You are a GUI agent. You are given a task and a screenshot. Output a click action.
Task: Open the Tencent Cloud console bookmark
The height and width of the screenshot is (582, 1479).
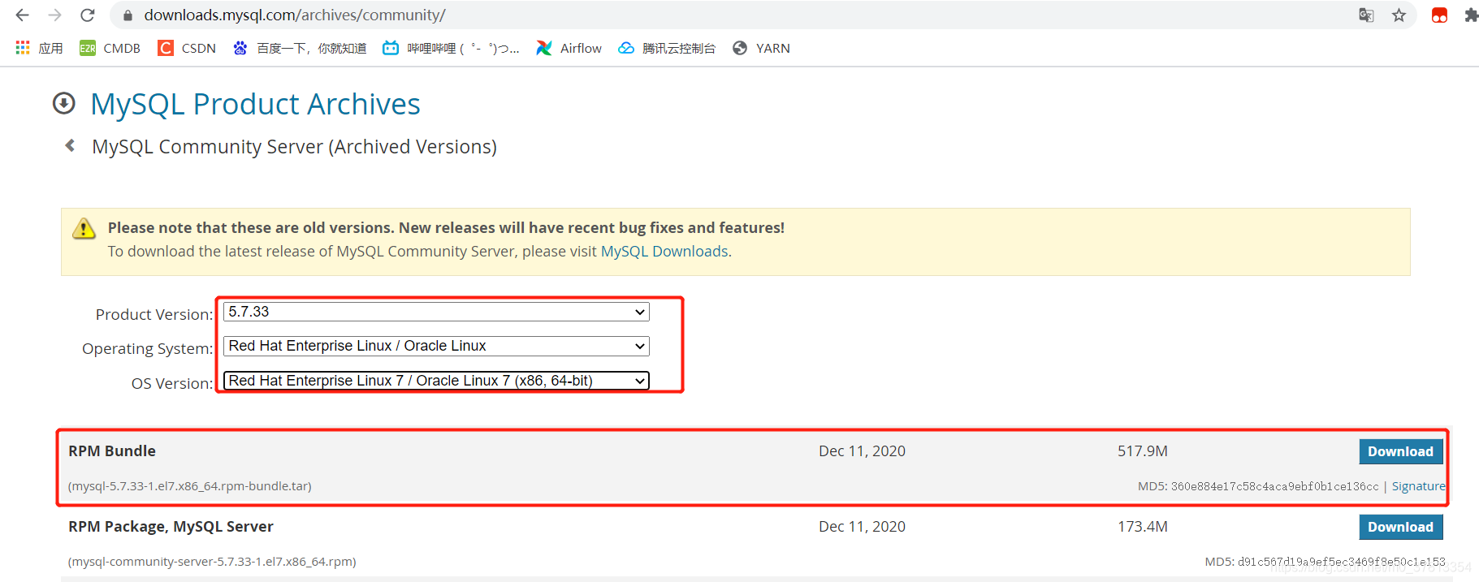(x=667, y=49)
